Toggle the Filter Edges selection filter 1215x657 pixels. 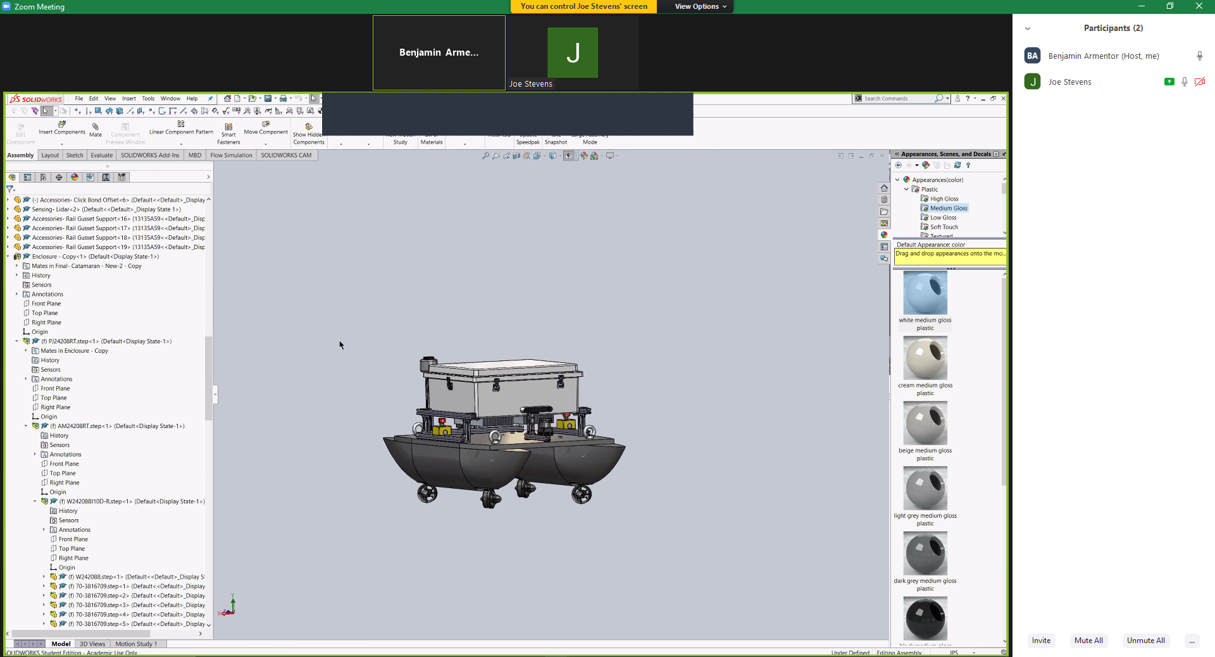(87, 111)
